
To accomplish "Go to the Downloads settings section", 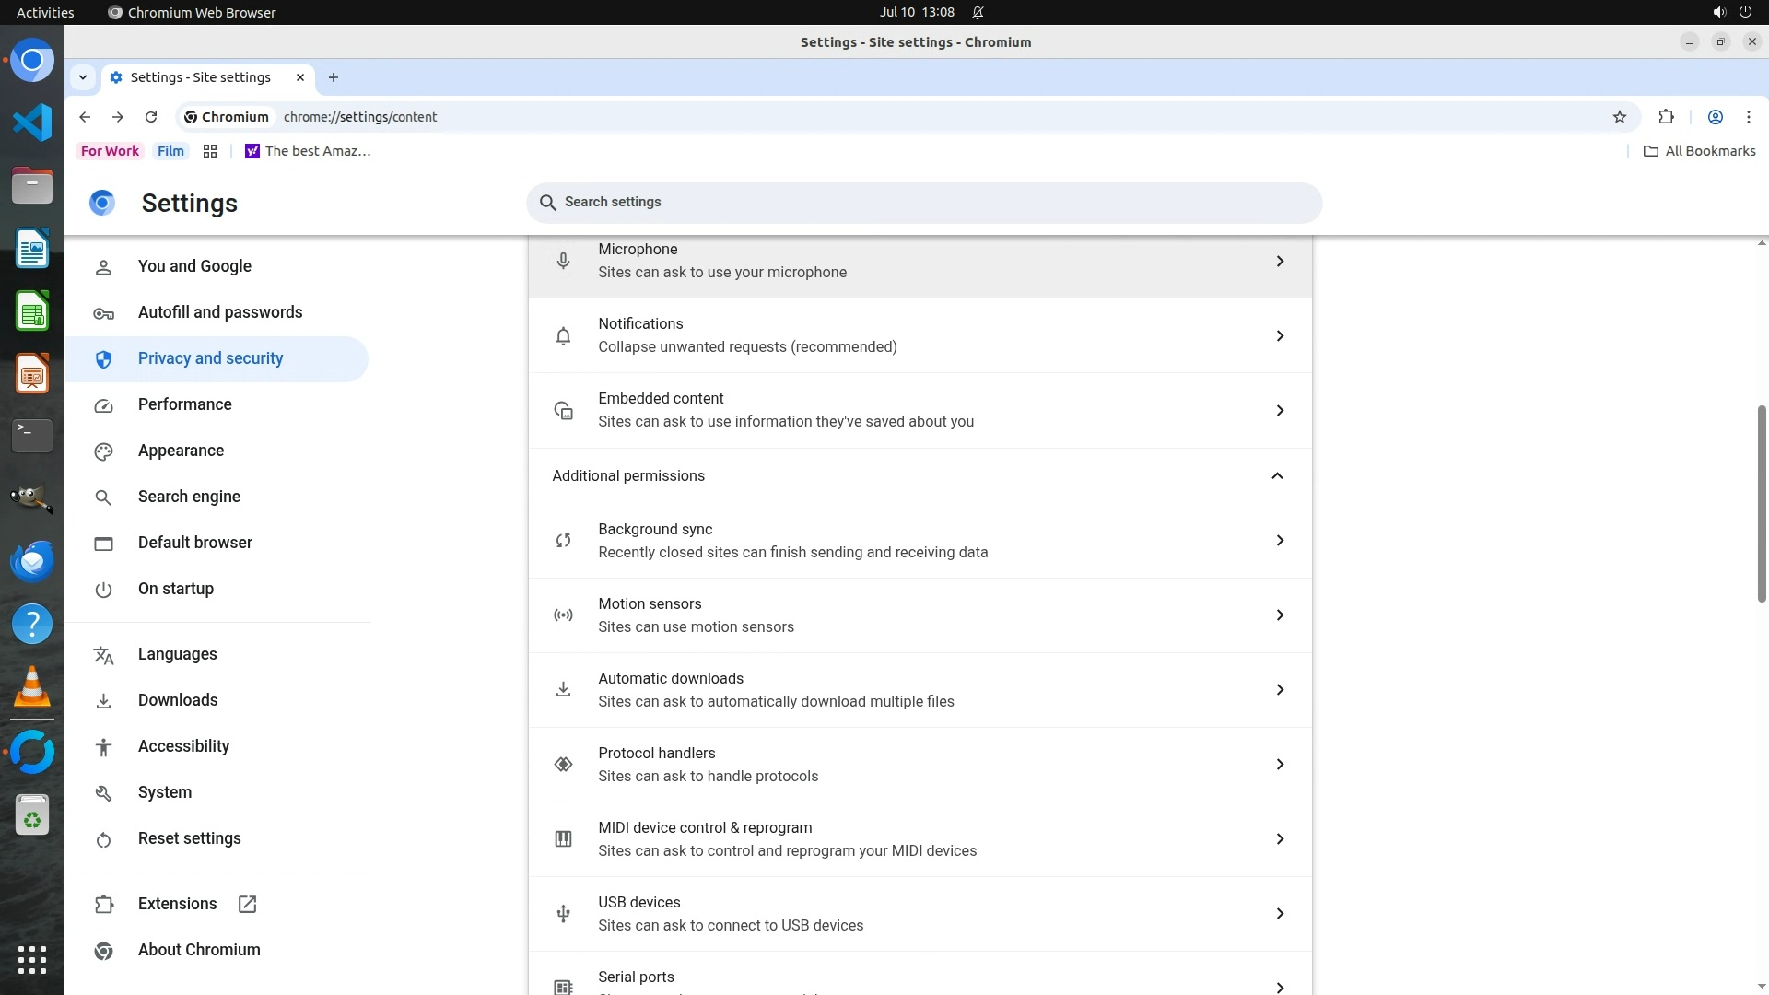I will (178, 700).
